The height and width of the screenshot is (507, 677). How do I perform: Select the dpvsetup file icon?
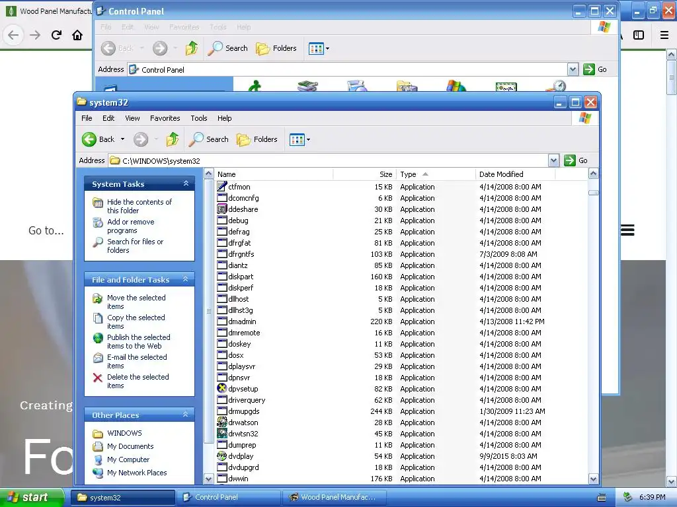click(x=222, y=388)
